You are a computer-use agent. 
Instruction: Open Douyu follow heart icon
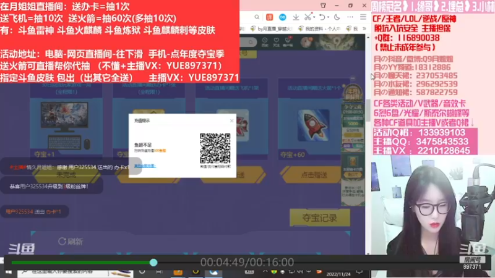tap(276, 42)
